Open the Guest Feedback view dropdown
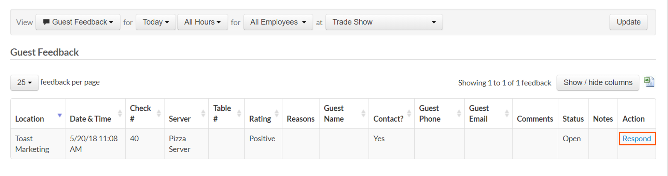 point(78,22)
